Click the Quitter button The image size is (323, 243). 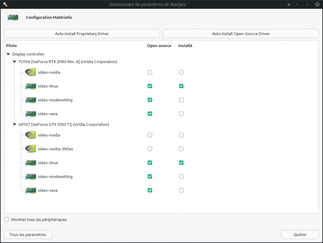pos(300,234)
